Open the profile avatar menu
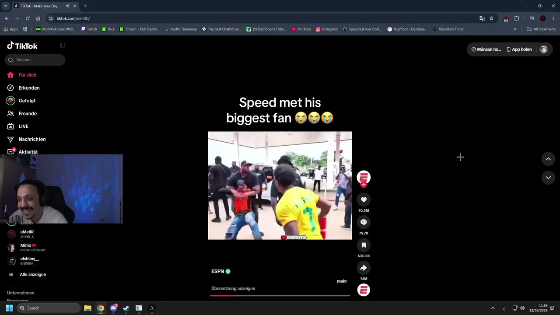 (544, 49)
